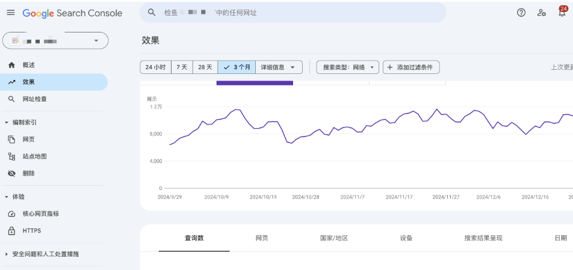Collapse the 编制索引 sidebar section

tap(7, 123)
